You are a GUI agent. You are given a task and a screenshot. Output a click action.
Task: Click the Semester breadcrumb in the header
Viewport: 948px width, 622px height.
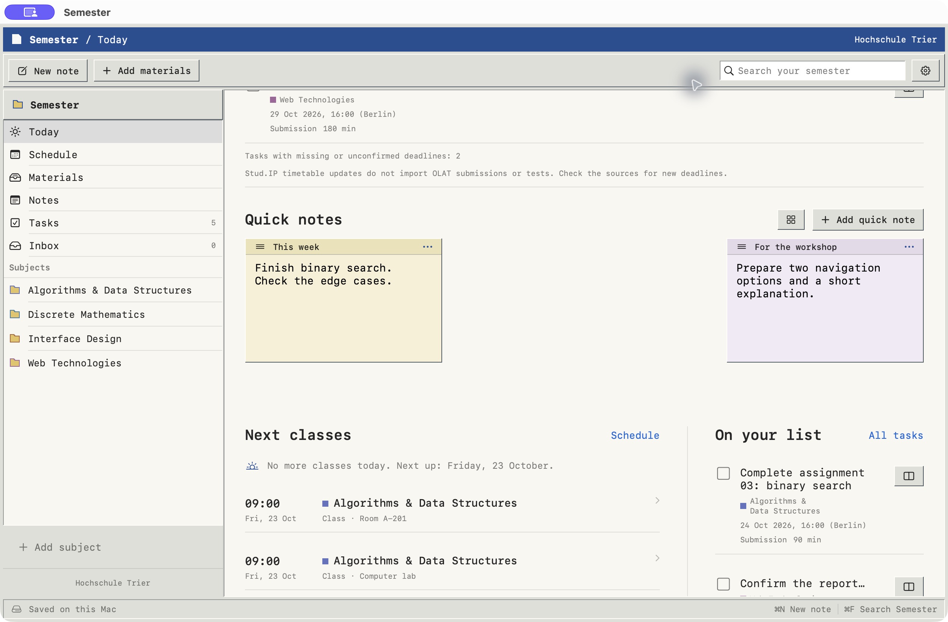(x=54, y=39)
